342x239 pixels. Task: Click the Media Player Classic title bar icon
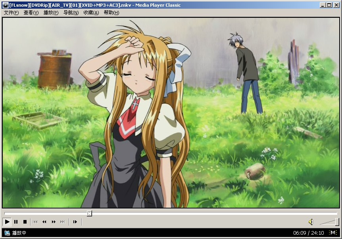(5, 5)
